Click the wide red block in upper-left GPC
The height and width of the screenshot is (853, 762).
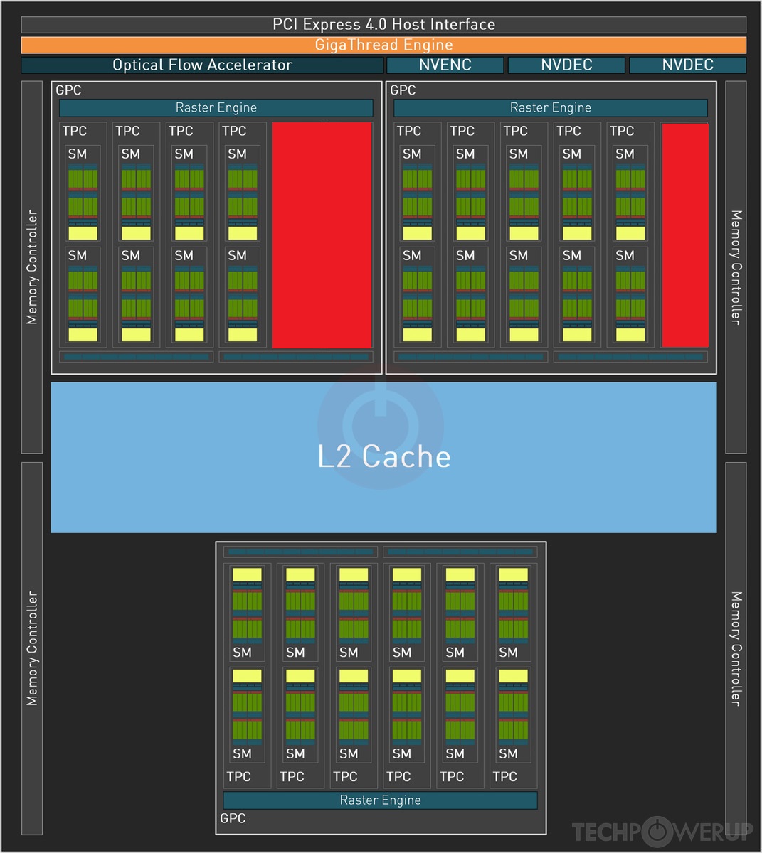[x=322, y=235]
